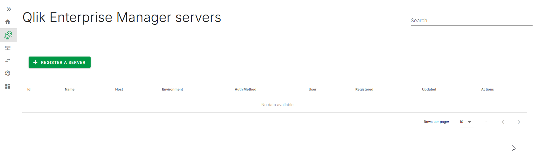Expand the sidebar with the double chevron
538x168 pixels.
tap(9, 9)
